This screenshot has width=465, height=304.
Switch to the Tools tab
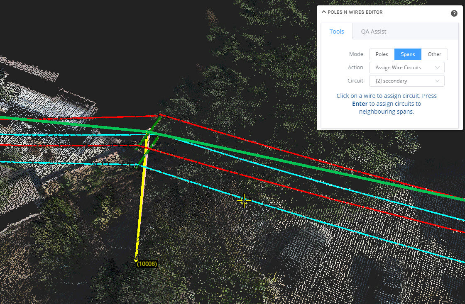(x=337, y=32)
